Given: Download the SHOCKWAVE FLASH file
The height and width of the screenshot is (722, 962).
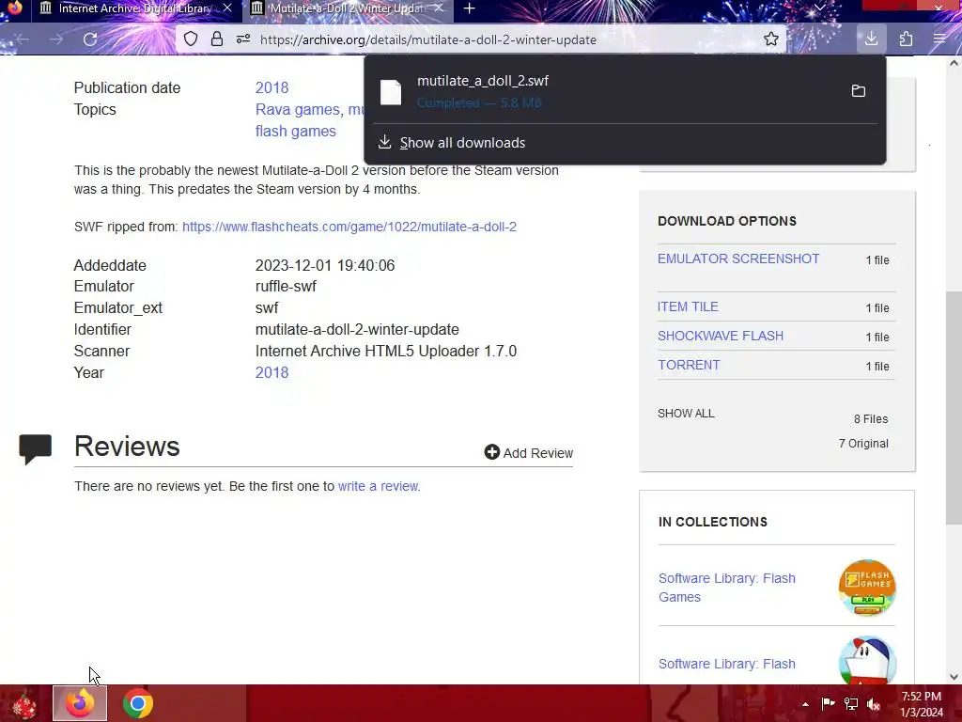Looking at the screenshot, I should pyautogui.click(x=721, y=336).
